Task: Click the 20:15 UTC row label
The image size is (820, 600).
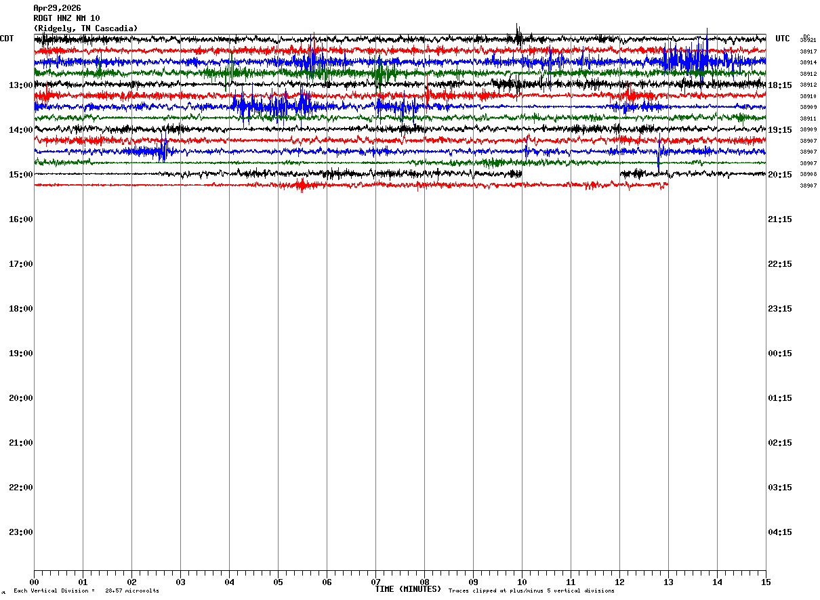Action: [780, 175]
